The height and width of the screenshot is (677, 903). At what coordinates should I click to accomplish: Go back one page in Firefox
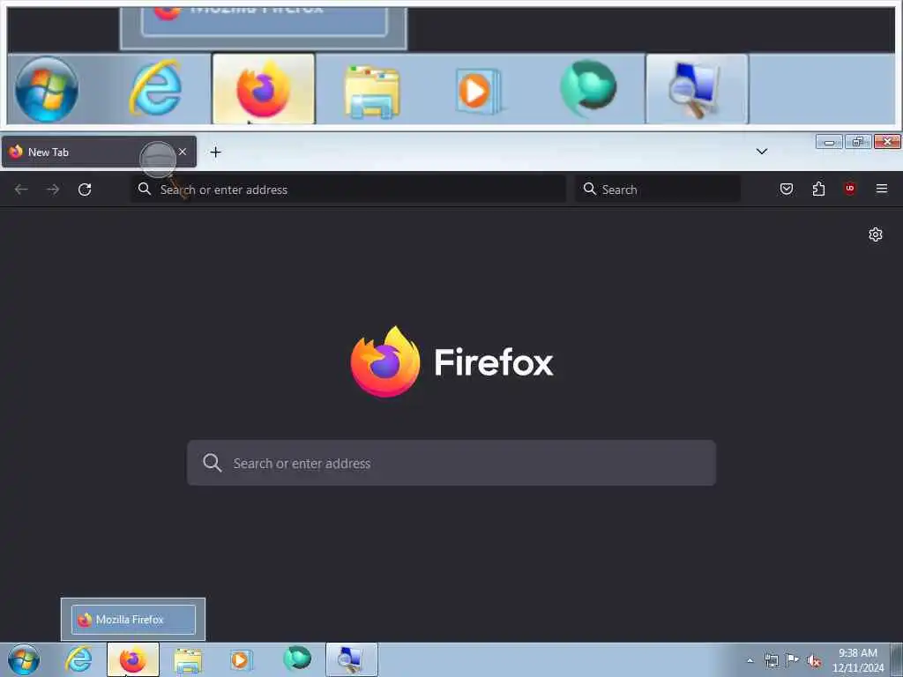[x=21, y=190]
